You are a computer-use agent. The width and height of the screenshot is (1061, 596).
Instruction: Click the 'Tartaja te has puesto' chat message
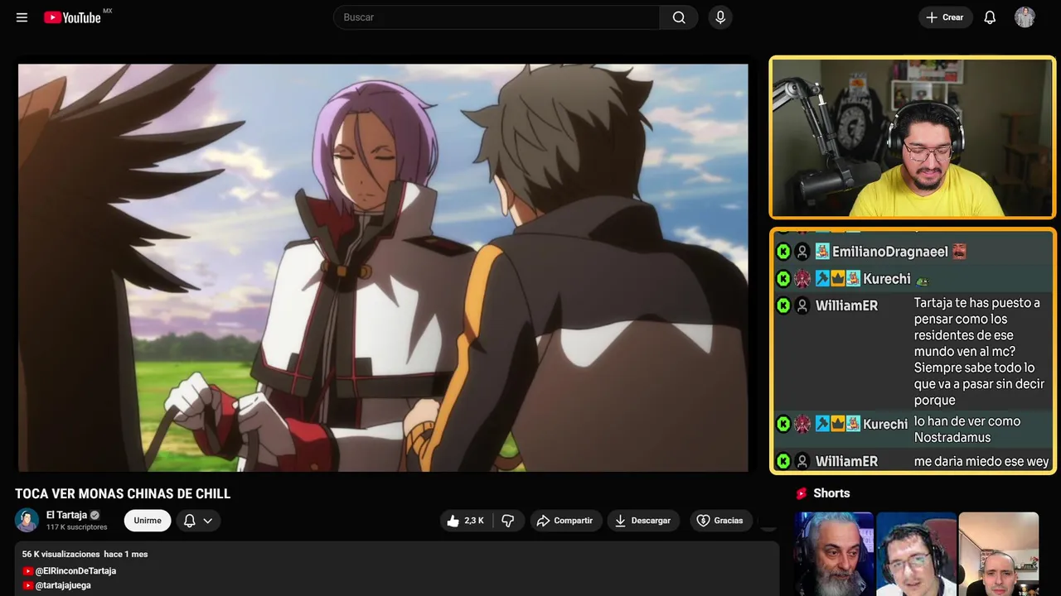coord(977,351)
